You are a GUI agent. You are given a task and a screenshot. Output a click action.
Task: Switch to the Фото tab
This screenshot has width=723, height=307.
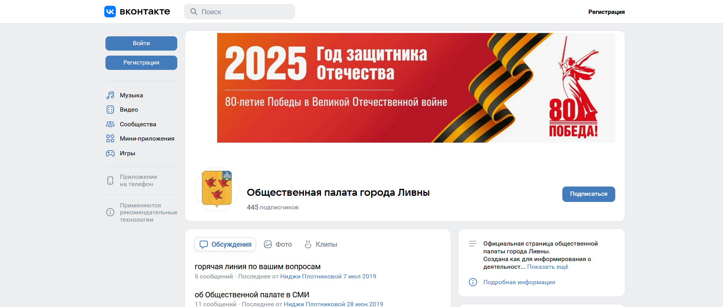(x=278, y=244)
